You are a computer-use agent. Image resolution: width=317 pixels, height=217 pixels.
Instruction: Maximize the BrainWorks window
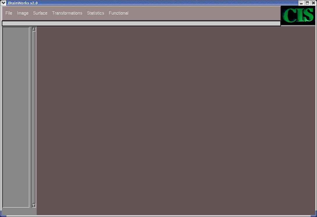point(307,3)
